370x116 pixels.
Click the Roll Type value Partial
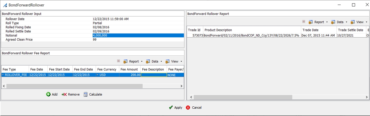[x=97, y=23]
